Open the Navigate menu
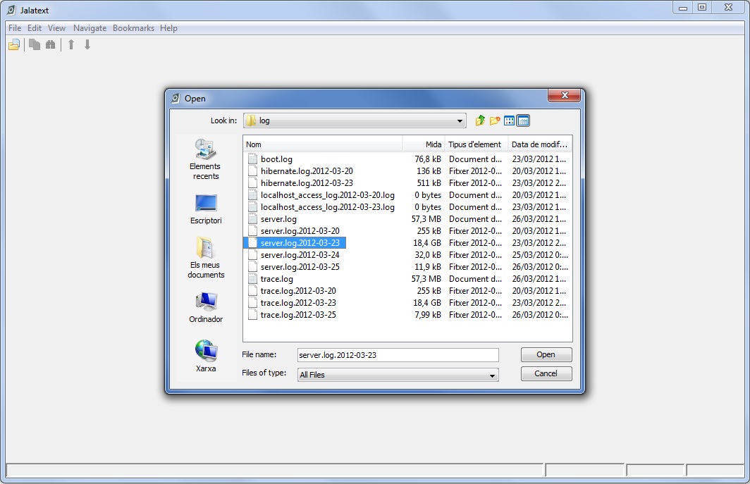 (x=90, y=28)
